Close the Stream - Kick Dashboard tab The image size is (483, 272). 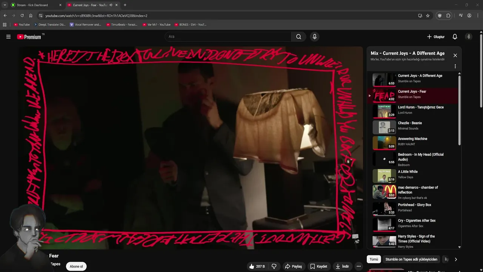click(60, 5)
